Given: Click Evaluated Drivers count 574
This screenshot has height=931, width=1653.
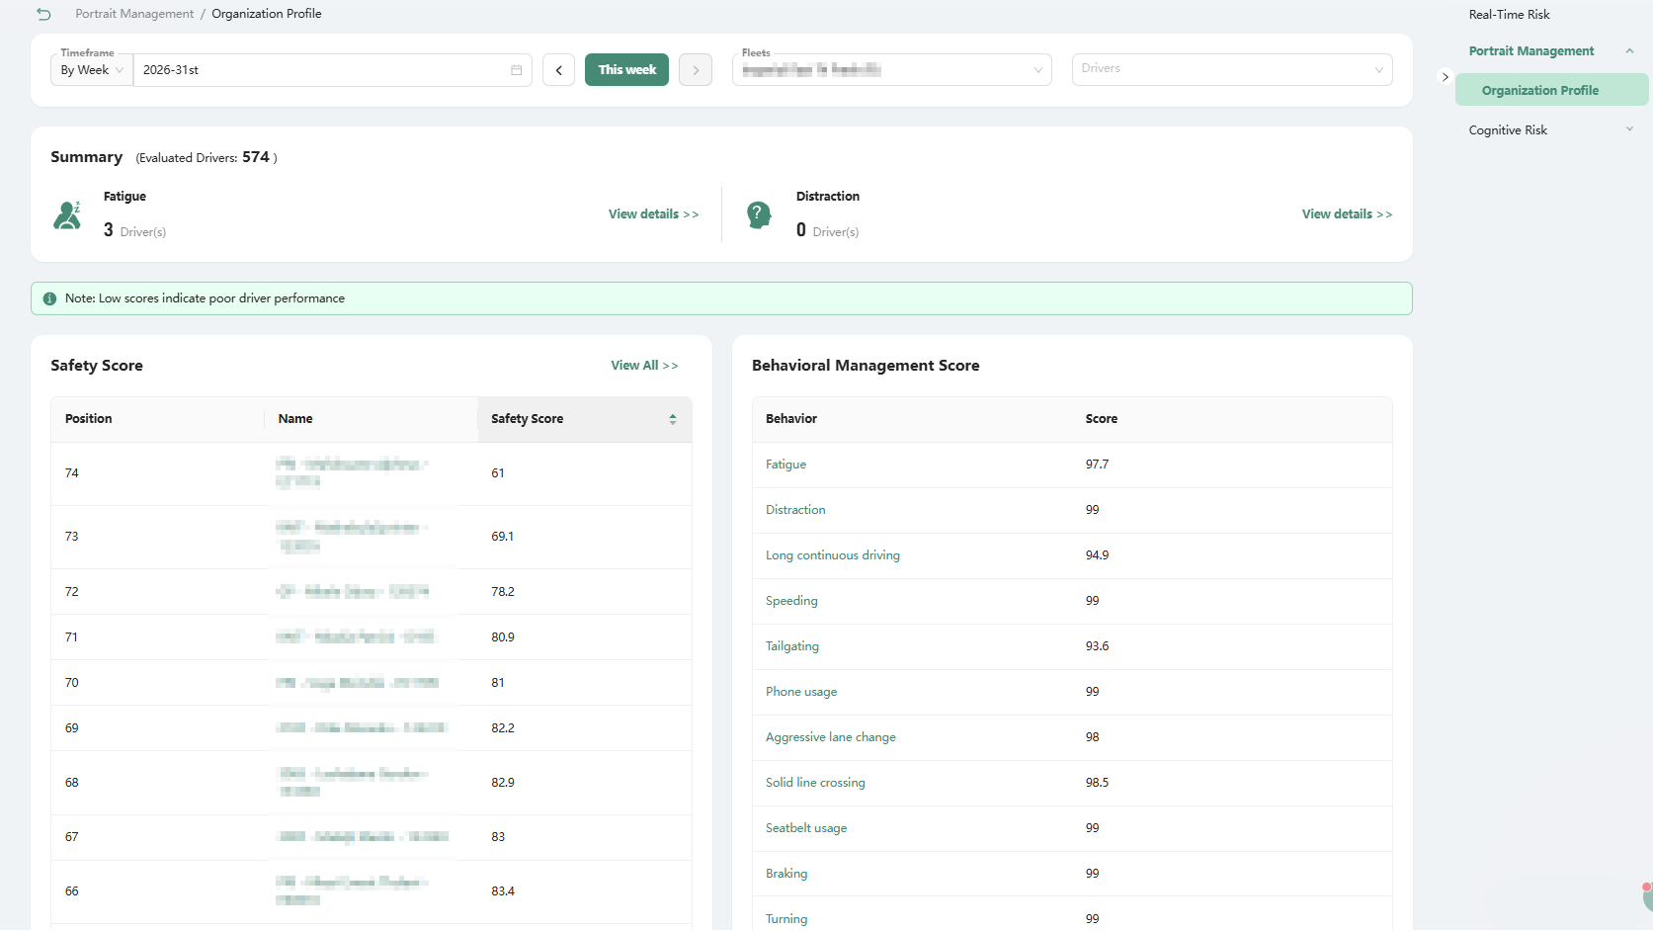Looking at the screenshot, I should coord(255,157).
